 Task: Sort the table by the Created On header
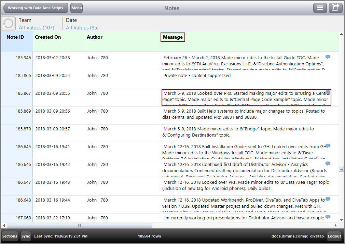coord(47,37)
